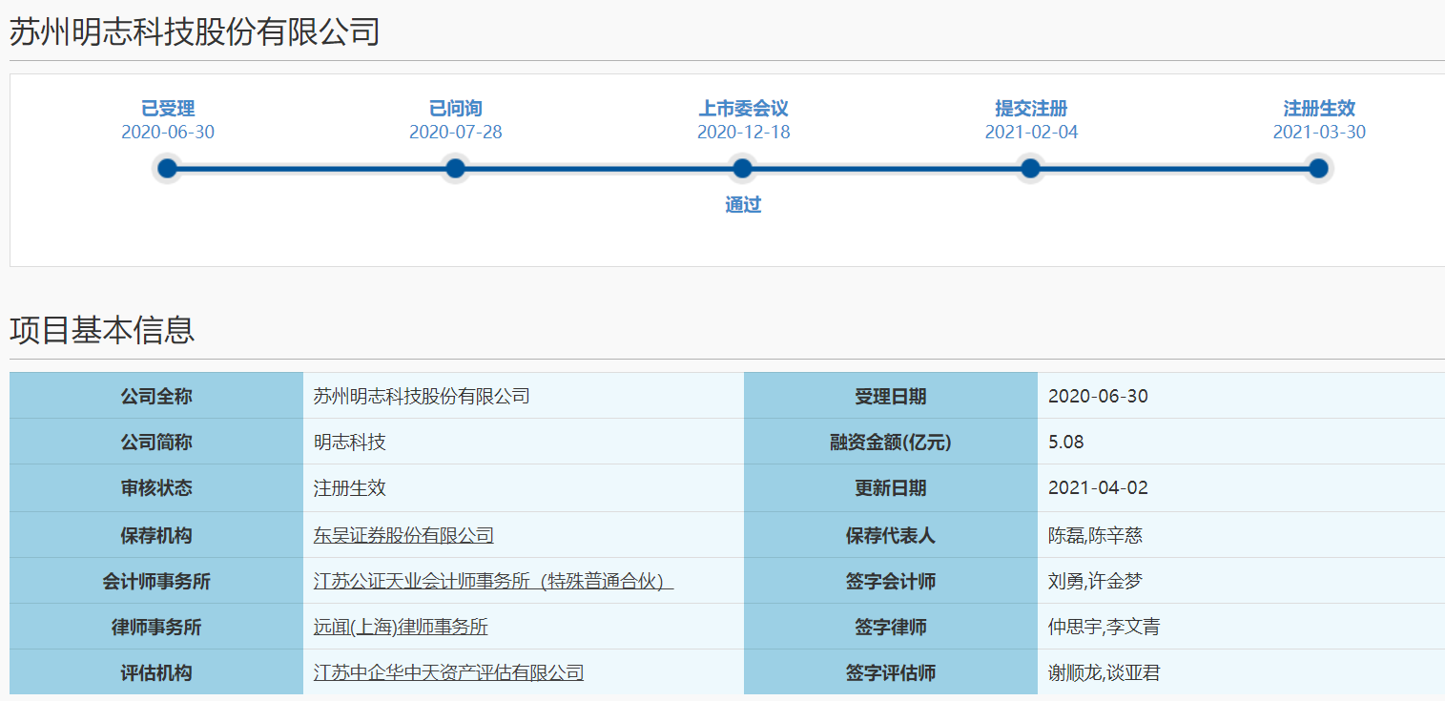The image size is (1445, 701).
Task: Click the 上市委会议 stage label
Action: pos(743,109)
